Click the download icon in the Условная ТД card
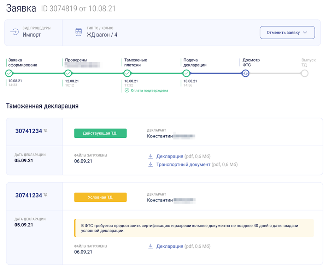 pyautogui.click(x=150, y=246)
